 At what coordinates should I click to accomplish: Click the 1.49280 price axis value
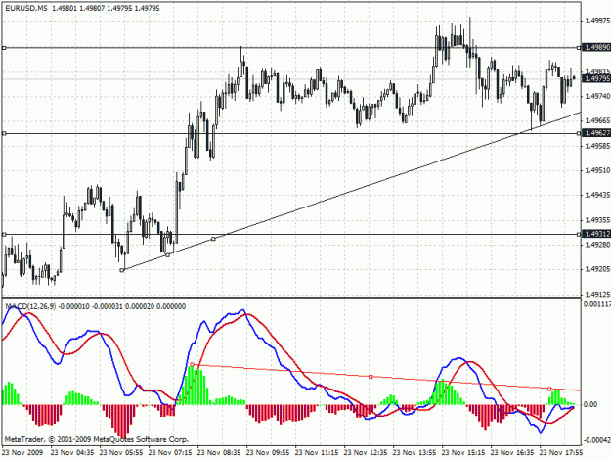click(x=597, y=245)
